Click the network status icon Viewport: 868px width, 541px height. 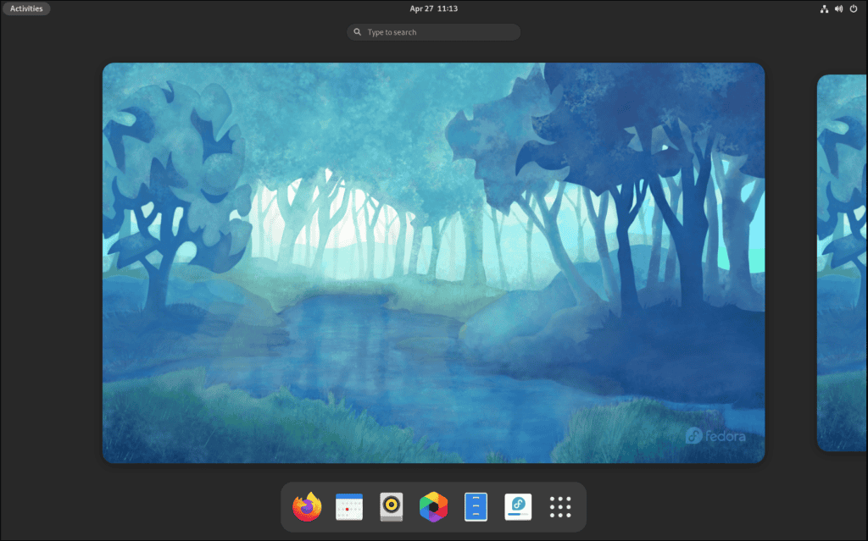(x=824, y=8)
